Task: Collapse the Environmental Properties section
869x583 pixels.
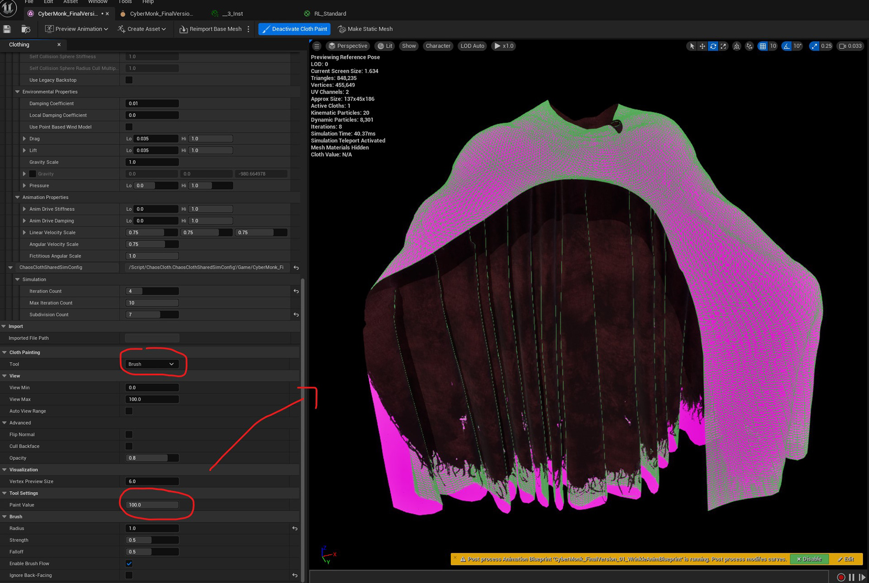Action: point(18,92)
